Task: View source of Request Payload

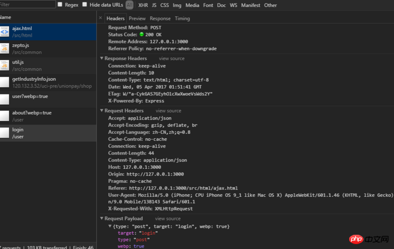Action: point(167,218)
